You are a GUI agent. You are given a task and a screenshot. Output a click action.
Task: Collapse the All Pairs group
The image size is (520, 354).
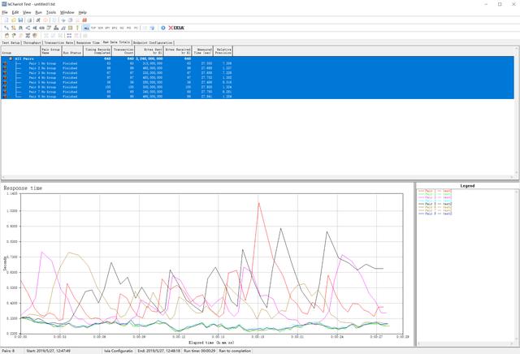coord(11,58)
